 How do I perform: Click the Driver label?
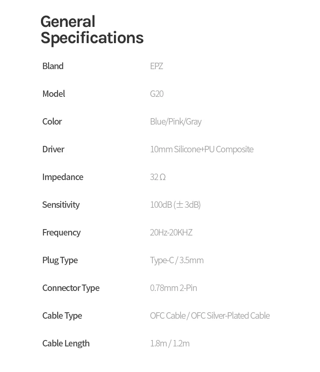[x=53, y=149]
